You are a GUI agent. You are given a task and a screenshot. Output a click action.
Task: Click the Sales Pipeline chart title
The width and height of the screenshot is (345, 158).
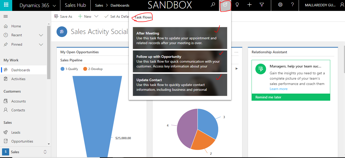click(71, 60)
